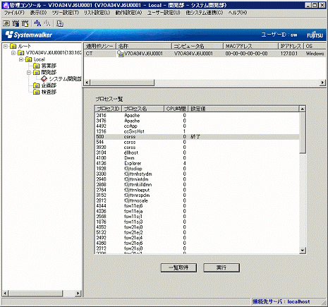Select the ccSvcHst process row

pos(197,131)
